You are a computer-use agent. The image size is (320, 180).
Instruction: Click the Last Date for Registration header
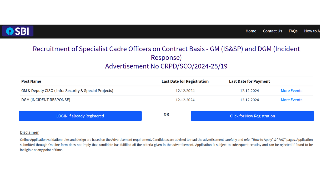(x=185, y=81)
